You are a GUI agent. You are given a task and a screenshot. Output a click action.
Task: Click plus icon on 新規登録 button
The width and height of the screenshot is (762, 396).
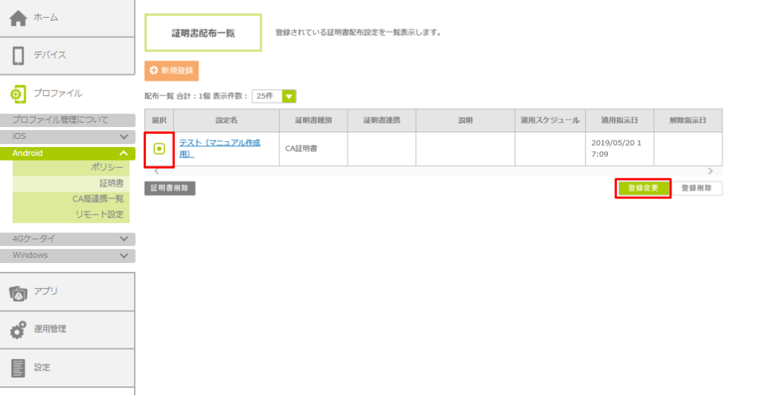point(154,71)
